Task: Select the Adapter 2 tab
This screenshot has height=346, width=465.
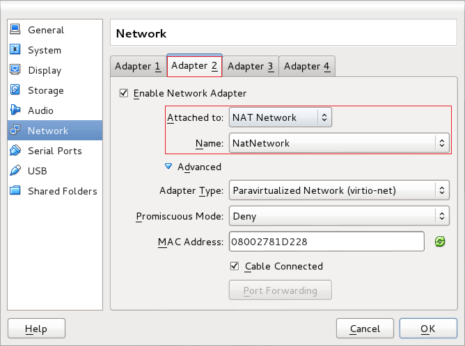Action: click(x=194, y=65)
